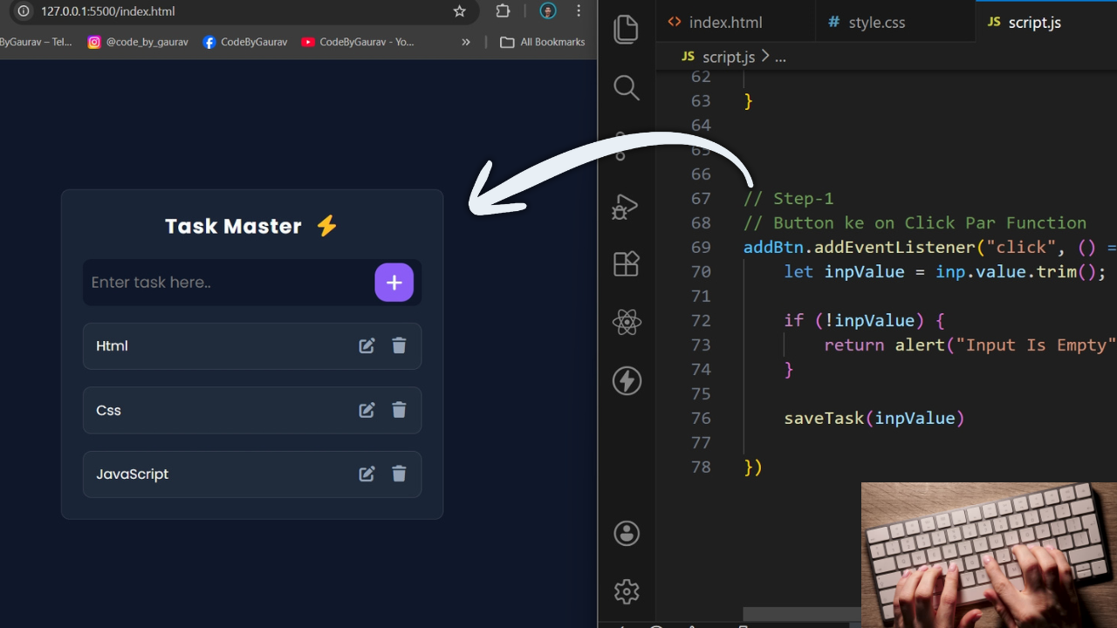
Task: Open the React developer sidebar panel
Action: (626, 322)
